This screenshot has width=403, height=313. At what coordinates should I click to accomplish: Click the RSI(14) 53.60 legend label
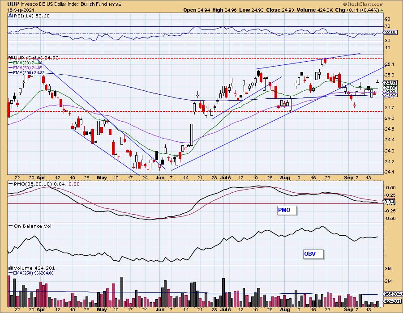pos(31,16)
